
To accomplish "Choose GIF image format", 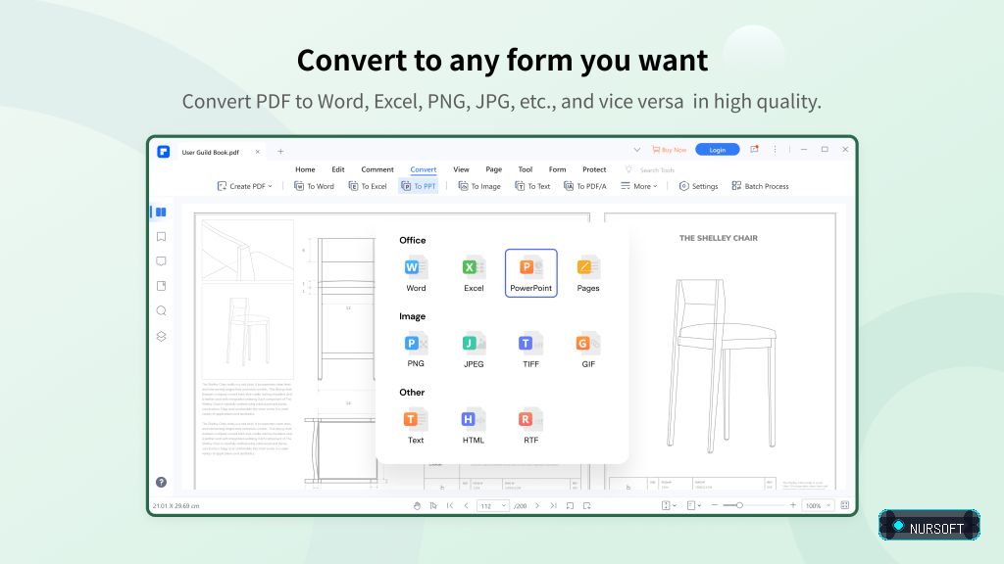I will (x=588, y=350).
